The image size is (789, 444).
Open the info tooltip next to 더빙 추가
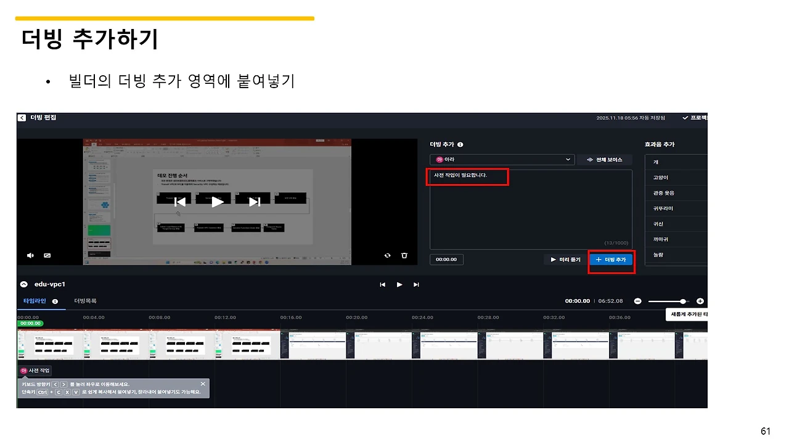tap(461, 144)
